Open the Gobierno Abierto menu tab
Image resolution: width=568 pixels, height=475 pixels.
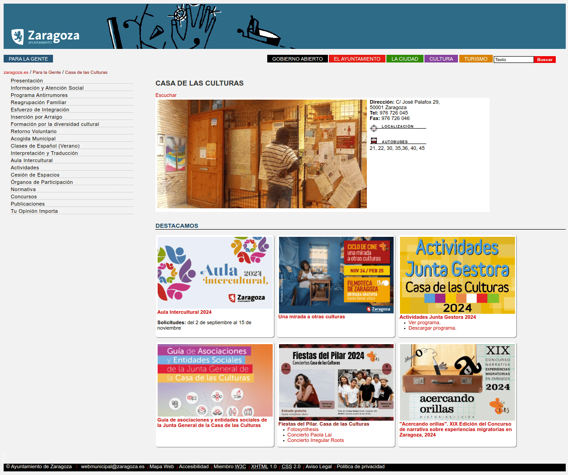coord(297,59)
